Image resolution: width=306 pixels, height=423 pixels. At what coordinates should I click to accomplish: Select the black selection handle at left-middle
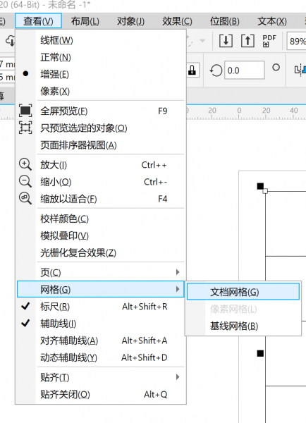tap(260, 353)
